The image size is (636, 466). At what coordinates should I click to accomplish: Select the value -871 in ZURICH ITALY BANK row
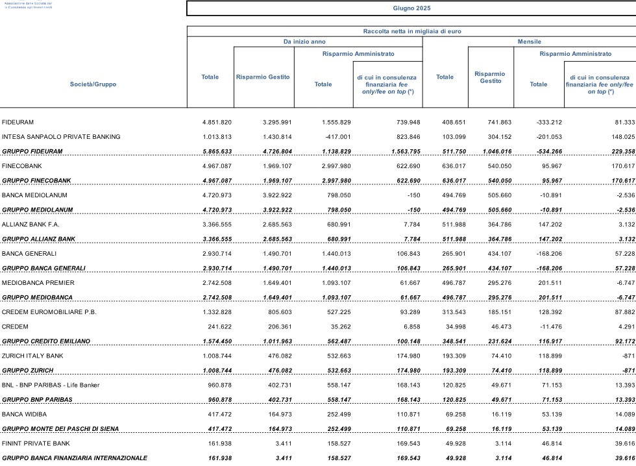(628, 356)
